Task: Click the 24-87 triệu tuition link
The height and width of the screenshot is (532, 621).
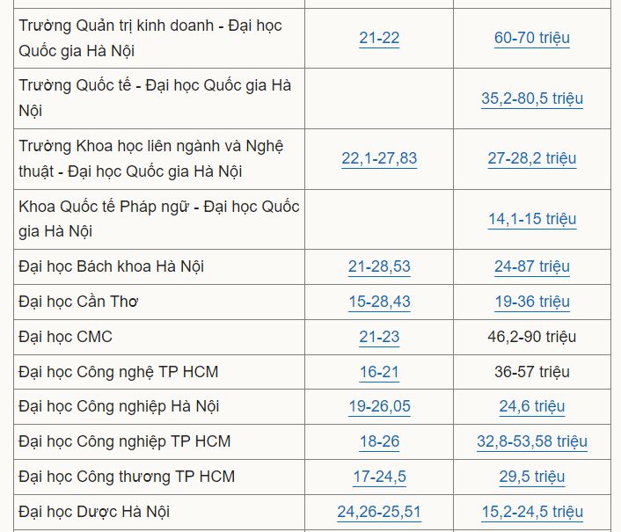Action: (532, 266)
